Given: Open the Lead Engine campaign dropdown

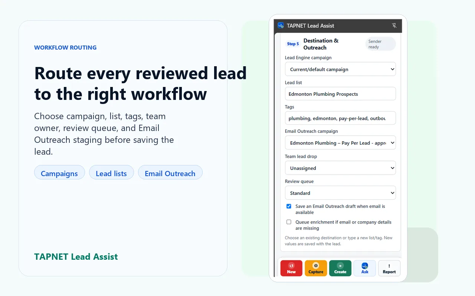Looking at the screenshot, I should [340, 69].
